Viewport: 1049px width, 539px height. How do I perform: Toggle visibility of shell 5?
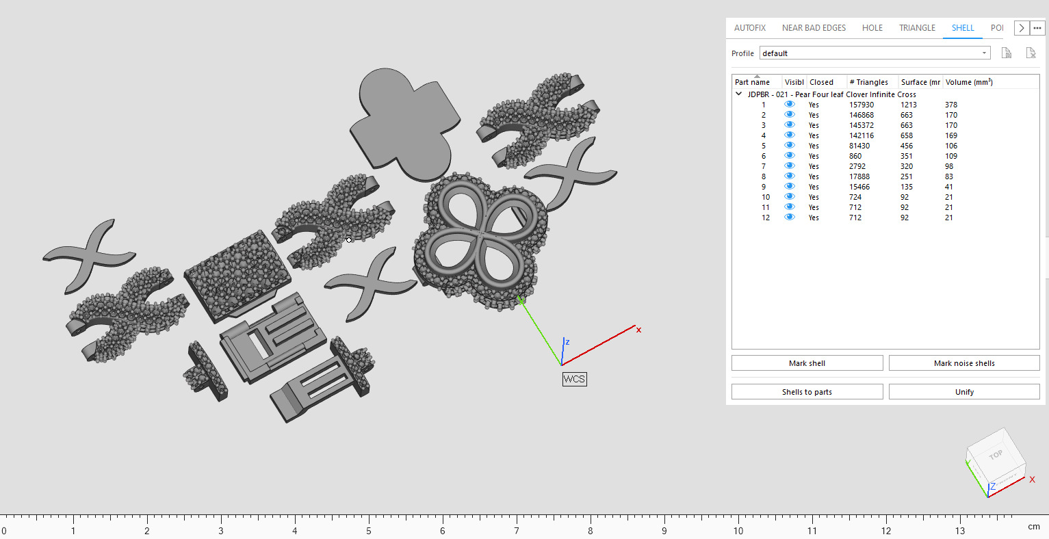point(790,146)
